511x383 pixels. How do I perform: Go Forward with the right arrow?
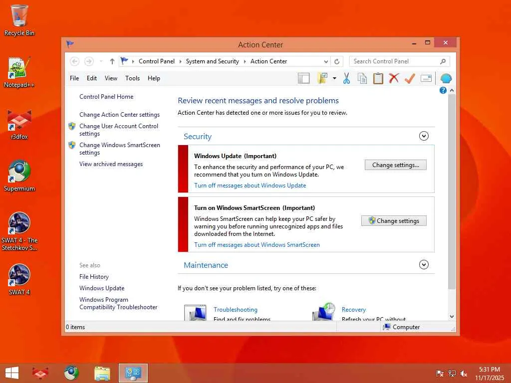tap(89, 61)
